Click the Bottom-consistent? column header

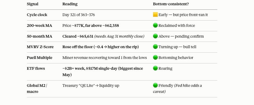click(x=171, y=4)
